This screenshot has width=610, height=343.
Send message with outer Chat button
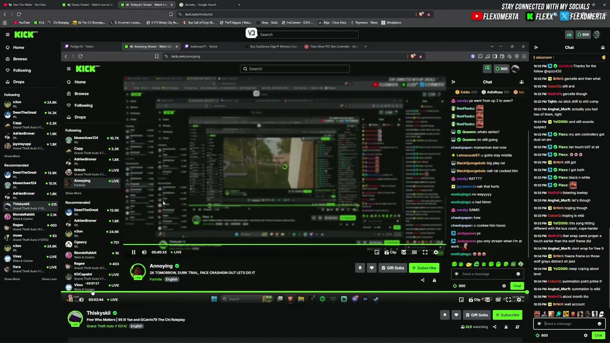(x=599, y=335)
